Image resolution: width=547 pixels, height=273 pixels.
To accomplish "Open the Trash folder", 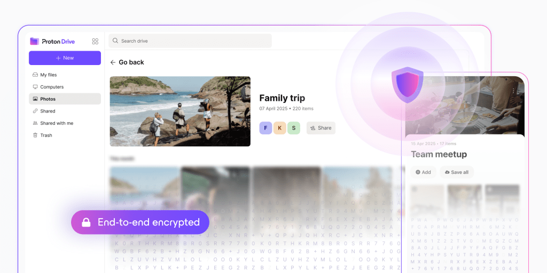I will 65,135.
